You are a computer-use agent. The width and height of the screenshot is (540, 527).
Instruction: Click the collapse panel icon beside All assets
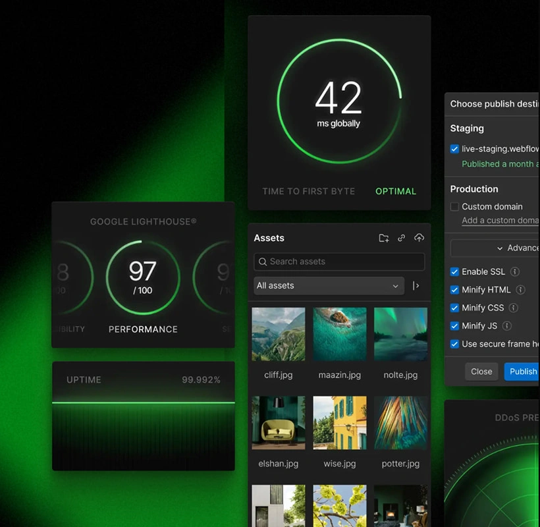416,285
